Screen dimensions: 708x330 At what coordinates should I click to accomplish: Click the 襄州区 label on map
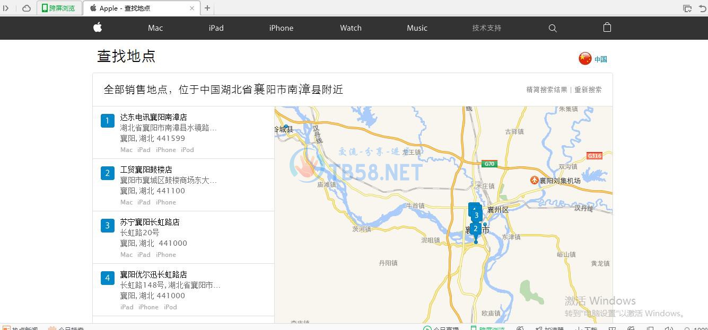pyautogui.click(x=498, y=210)
